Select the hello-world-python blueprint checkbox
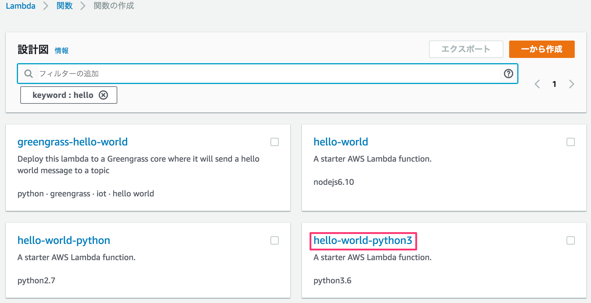 click(274, 240)
